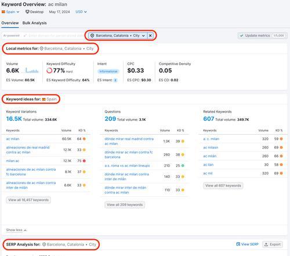The width and height of the screenshot is (290, 256).
Task: Click location pin icon in Local metrics heading
Action: (42, 49)
